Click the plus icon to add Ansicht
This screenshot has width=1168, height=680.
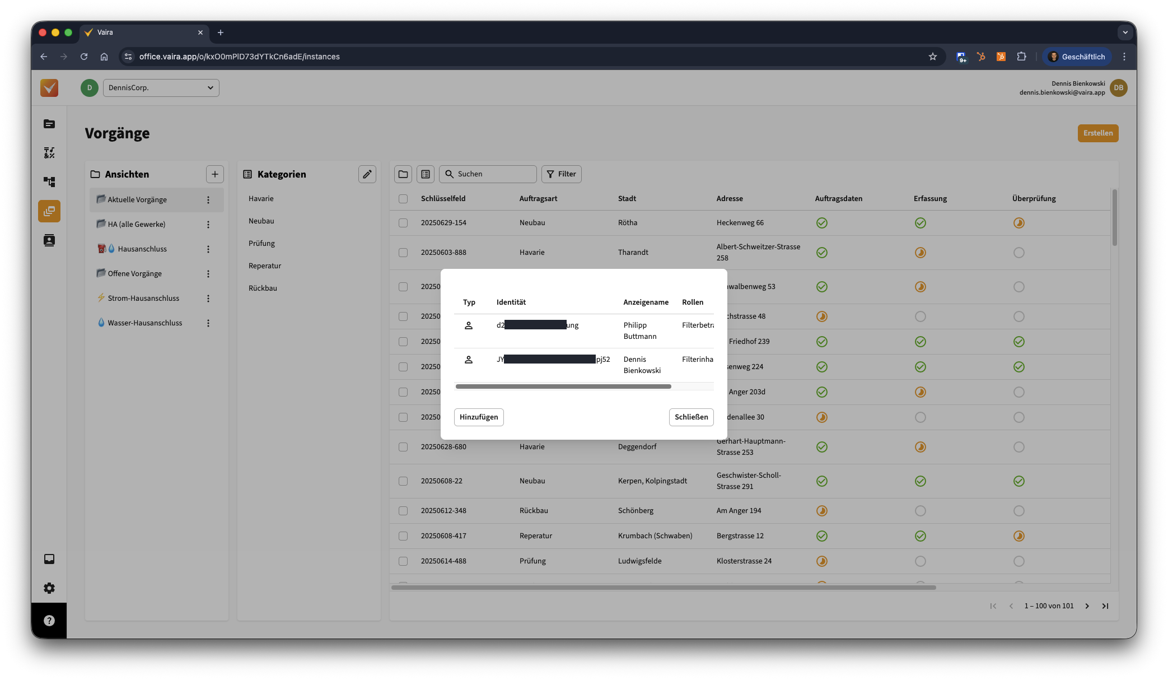tap(214, 174)
